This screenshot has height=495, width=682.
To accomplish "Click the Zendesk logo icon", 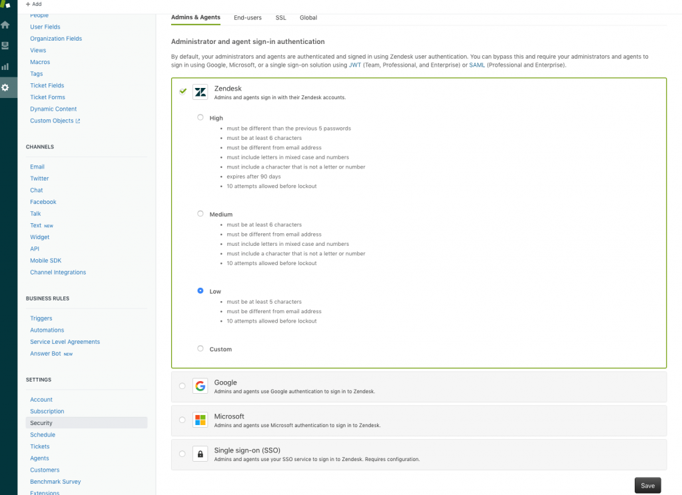I will tap(200, 92).
